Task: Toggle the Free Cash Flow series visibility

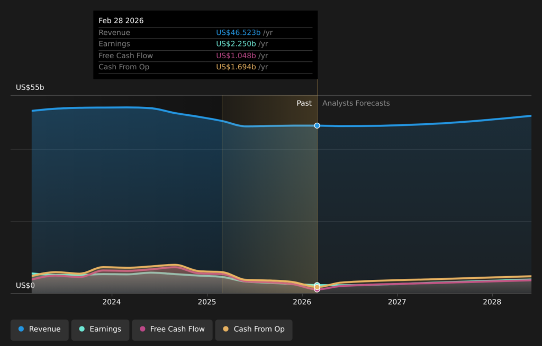Action: pyautogui.click(x=172, y=330)
